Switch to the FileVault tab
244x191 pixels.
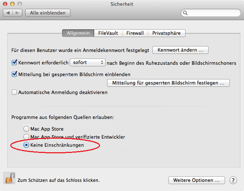pyautogui.click(x=108, y=33)
